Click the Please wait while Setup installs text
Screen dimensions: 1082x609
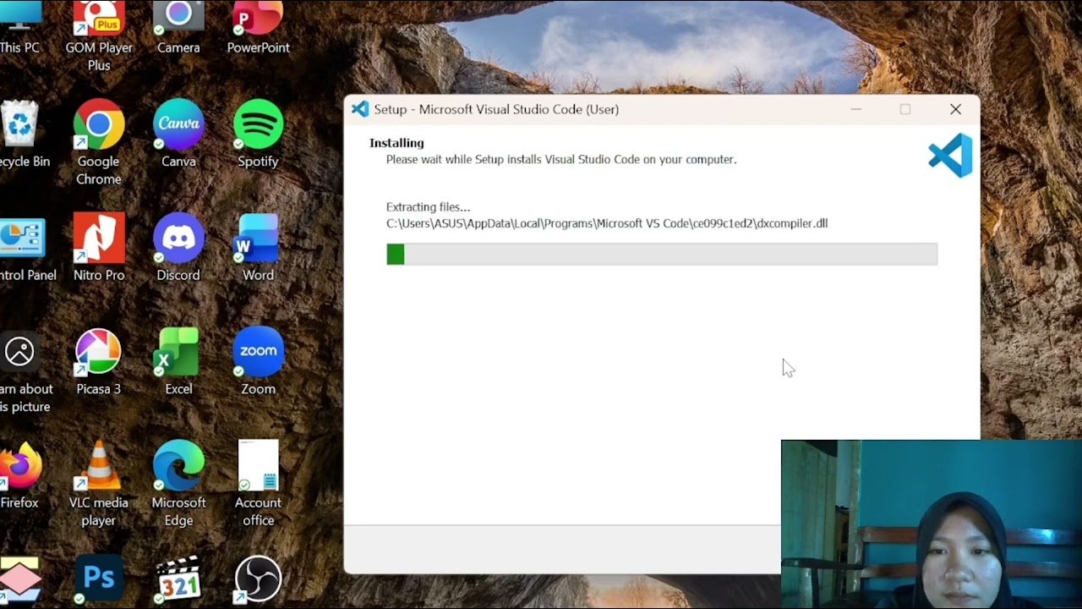point(561,159)
